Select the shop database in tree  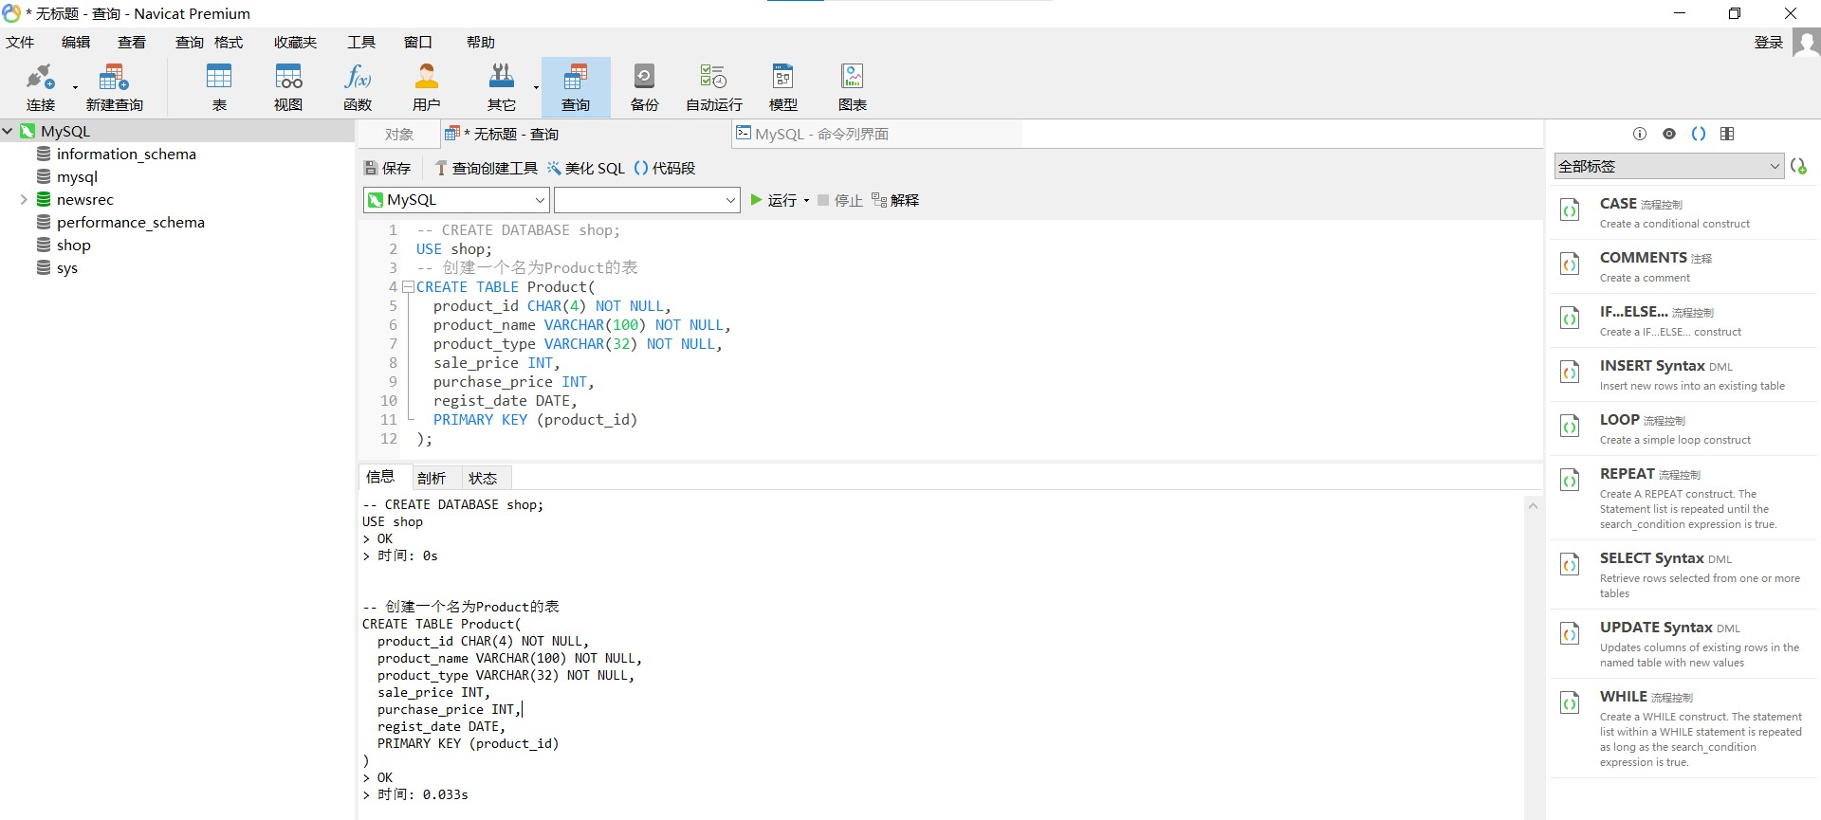coord(73,245)
